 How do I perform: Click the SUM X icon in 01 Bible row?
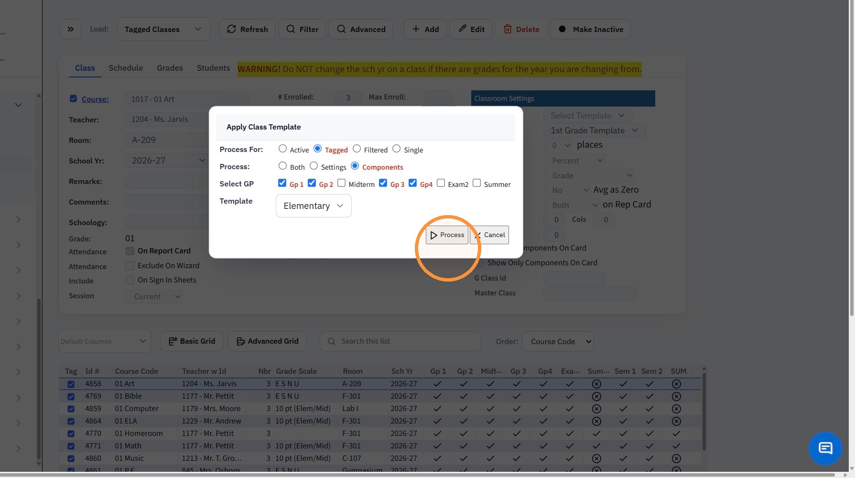point(676,396)
